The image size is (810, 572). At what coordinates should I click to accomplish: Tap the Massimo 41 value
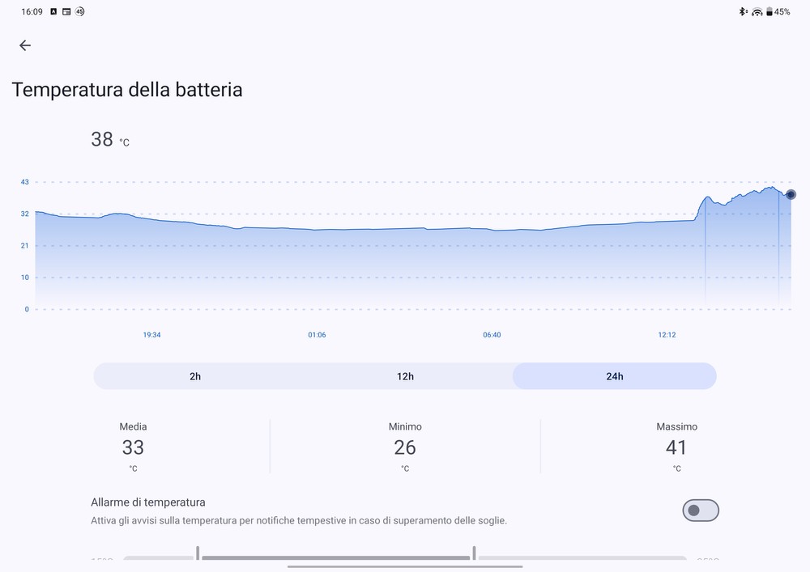point(676,447)
